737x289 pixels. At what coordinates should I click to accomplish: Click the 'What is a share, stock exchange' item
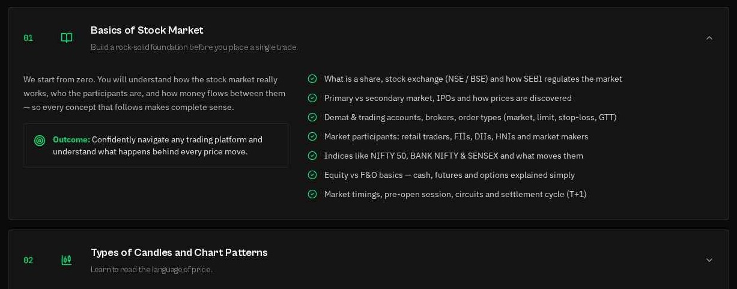(x=473, y=79)
